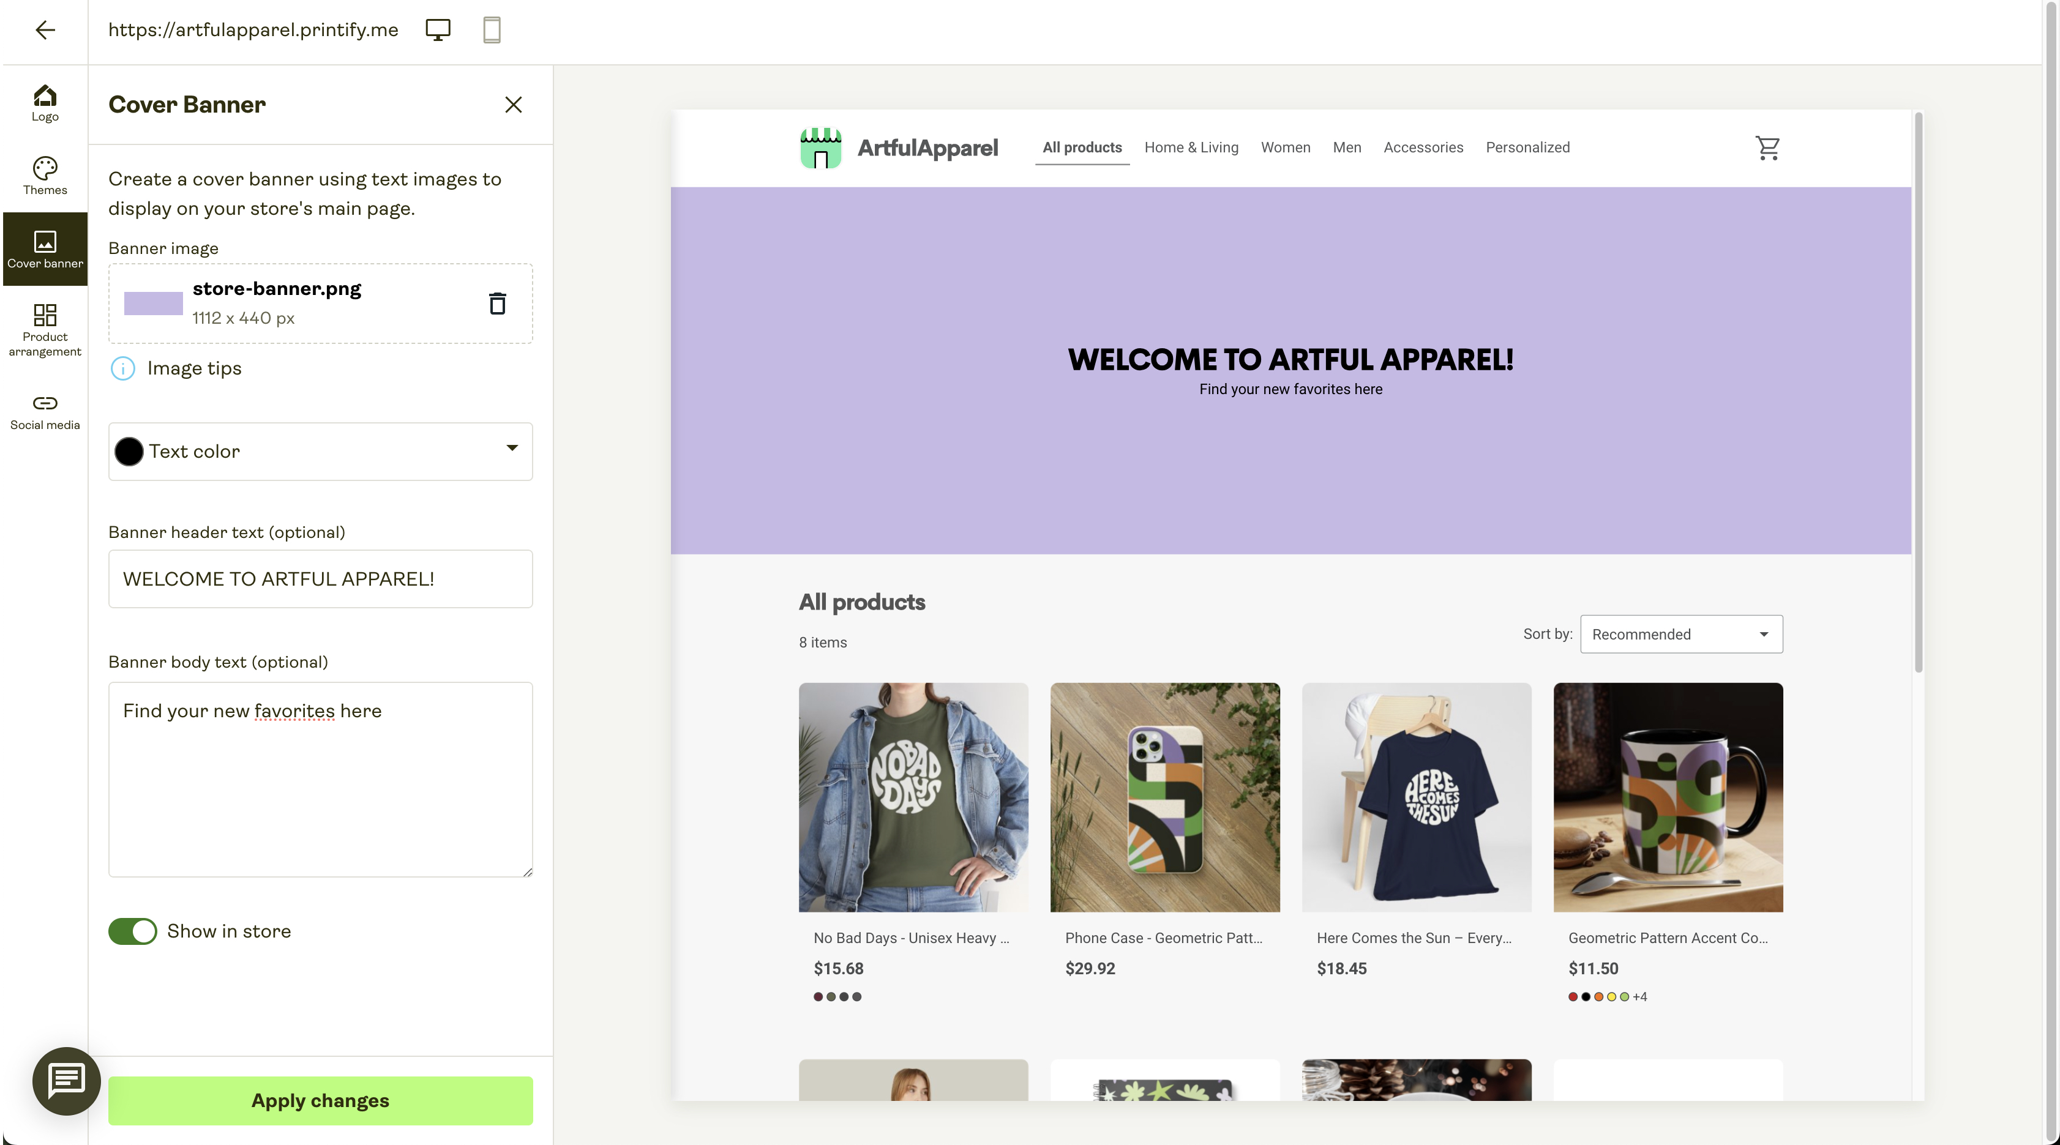This screenshot has width=2060, height=1145.
Task: Disable the Show in store toggle
Action: click(133, 931)
